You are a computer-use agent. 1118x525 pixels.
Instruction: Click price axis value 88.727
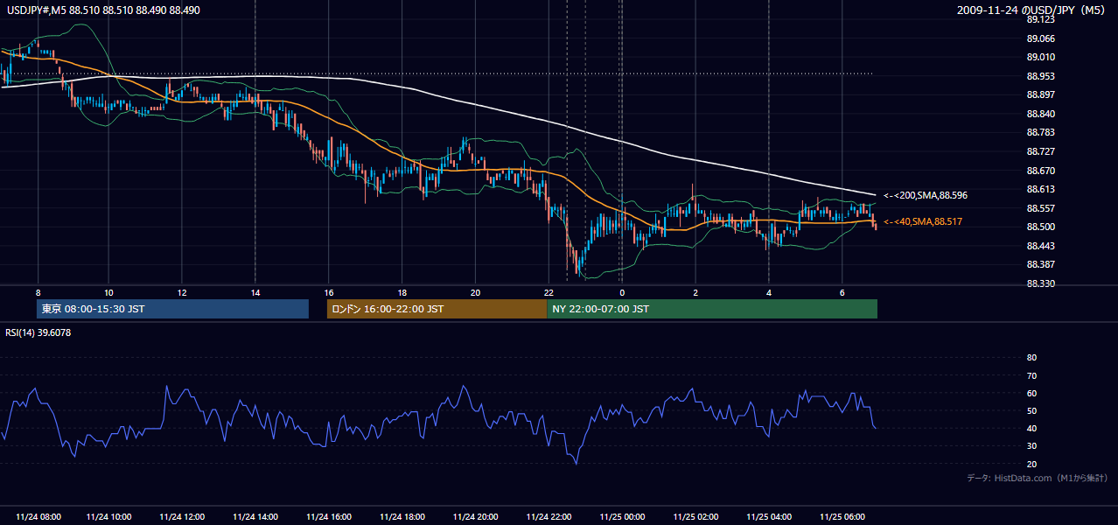[x=1040, y=151]
